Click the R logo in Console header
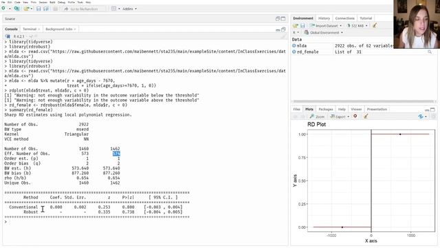440x248 pixels. tap(8, 37)
